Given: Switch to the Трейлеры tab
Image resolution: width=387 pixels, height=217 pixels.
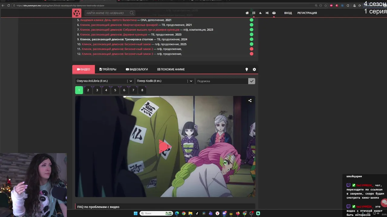Looking at the screenshot, I should 108,69.
